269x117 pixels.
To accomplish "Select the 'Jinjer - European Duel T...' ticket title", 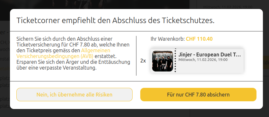I will tap(210, 54).
